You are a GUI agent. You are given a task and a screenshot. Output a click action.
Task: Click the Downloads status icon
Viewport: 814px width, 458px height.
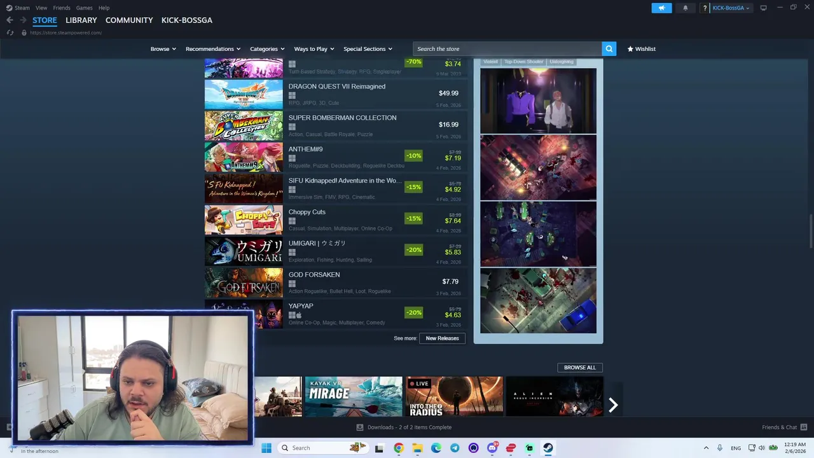click(x=360, y=427)
